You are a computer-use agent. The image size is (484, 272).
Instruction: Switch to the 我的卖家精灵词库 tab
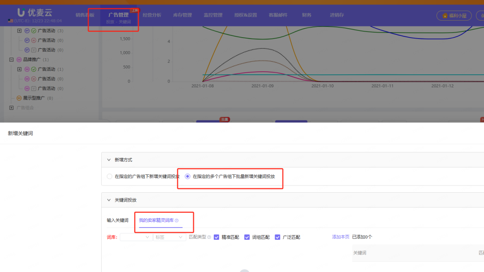pyautogui.click(x=156, y=220)
